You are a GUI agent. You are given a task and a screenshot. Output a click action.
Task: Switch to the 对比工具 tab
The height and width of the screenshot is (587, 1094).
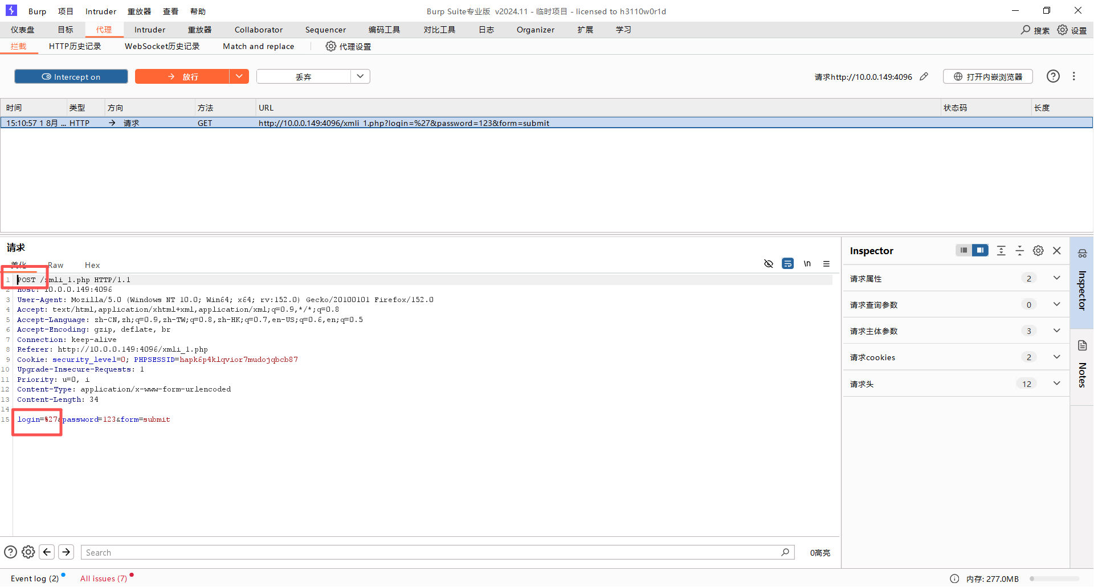pyautogui.click(x=439, y=30)
